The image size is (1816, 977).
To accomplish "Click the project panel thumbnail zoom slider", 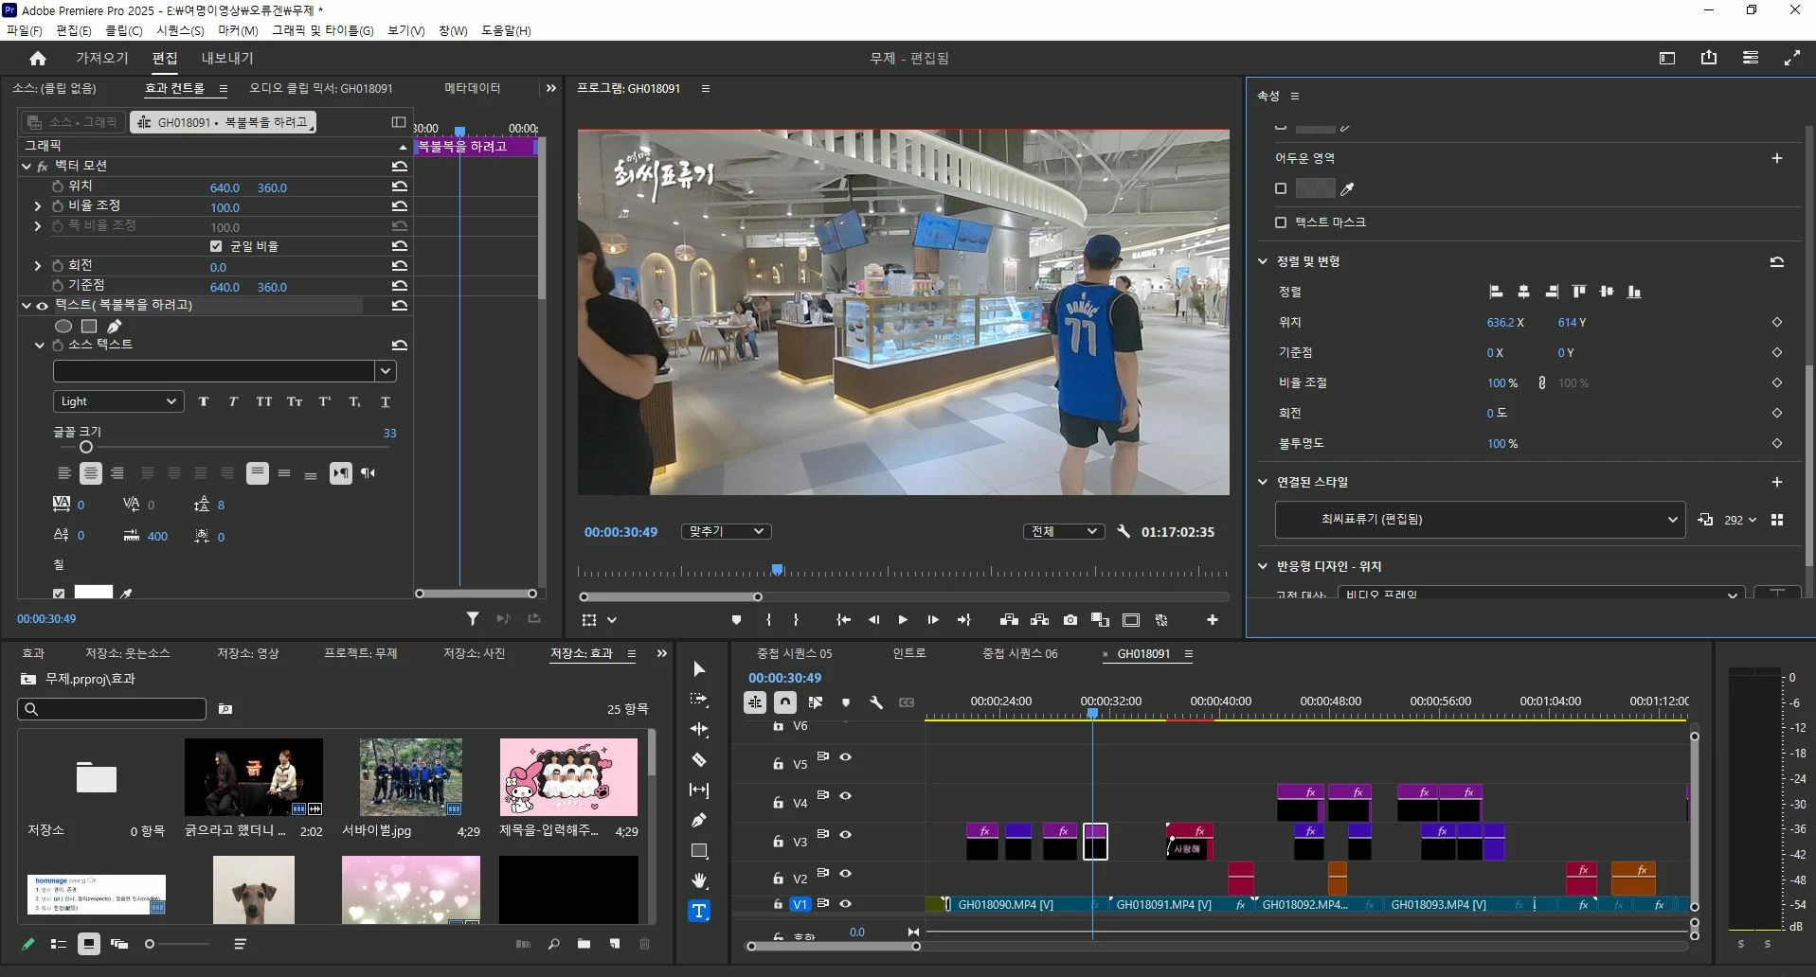I will tap(150, 944).
